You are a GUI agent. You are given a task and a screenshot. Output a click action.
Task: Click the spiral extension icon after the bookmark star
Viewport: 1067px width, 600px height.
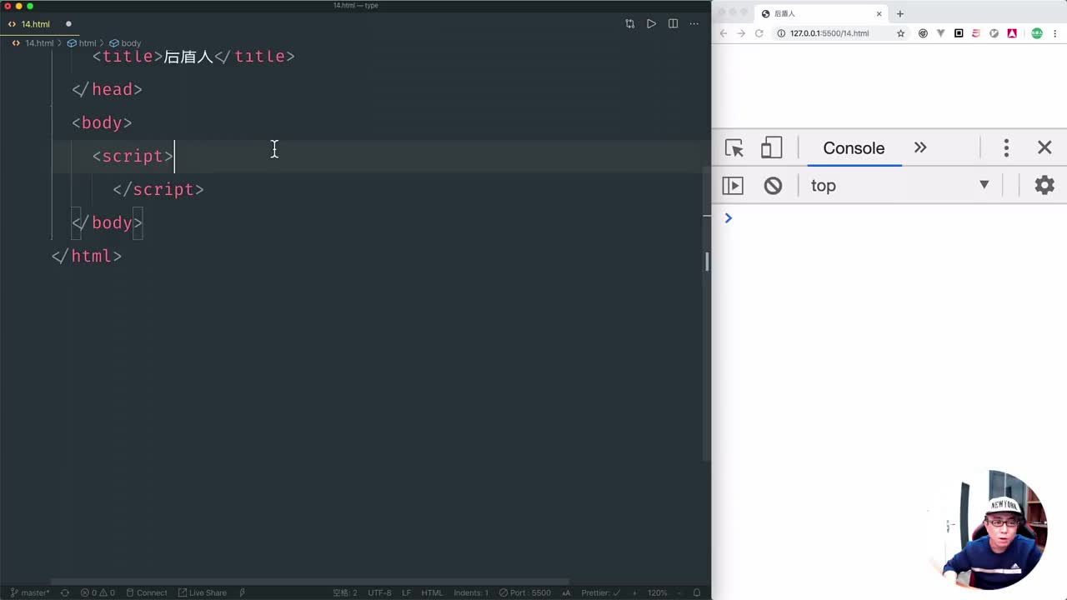[x=923, y=33]
